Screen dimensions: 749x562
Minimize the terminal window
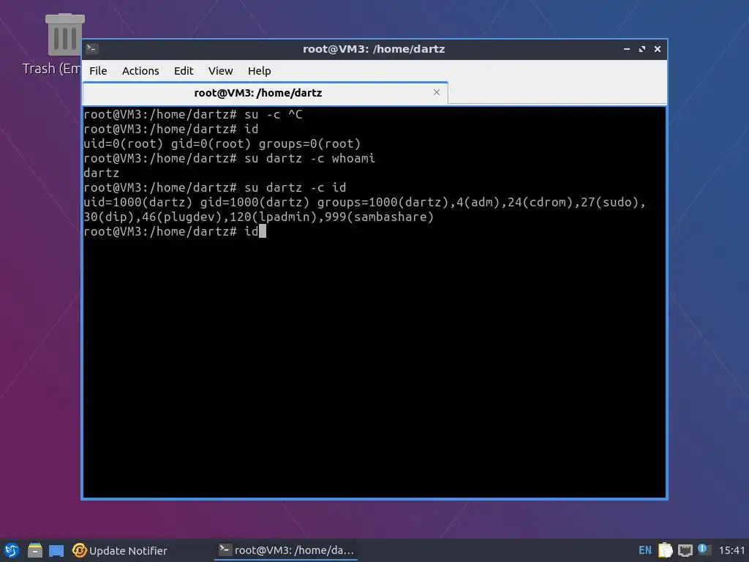pos(627,49)
